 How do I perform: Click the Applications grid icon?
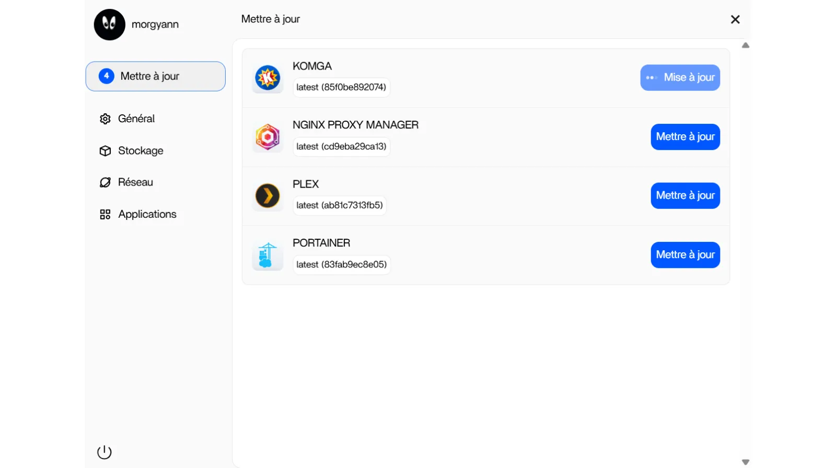point(105,215)
